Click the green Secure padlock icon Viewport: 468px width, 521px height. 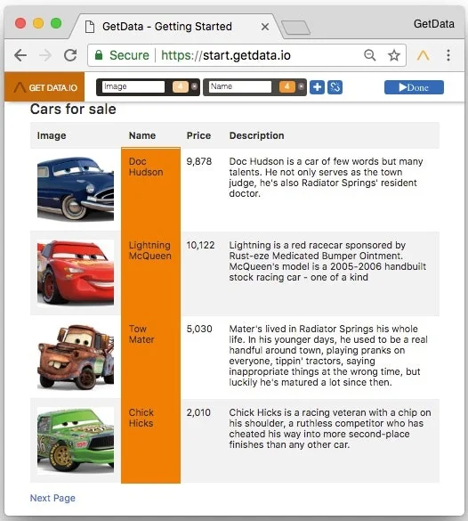pos(99,55)
